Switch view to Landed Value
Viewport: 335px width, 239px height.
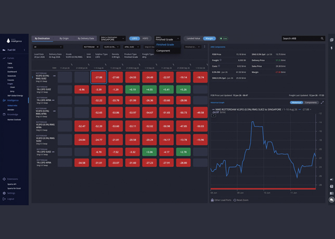pos(194,38)
